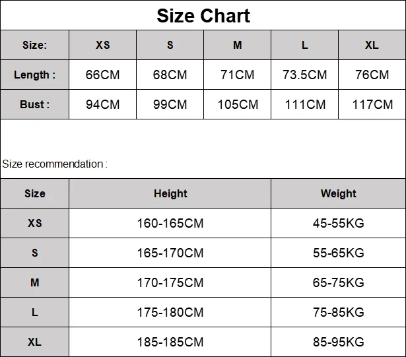Select the 170-175CM height cell
The height and width of the screenshot is (357, 406).
click(170, 282)
